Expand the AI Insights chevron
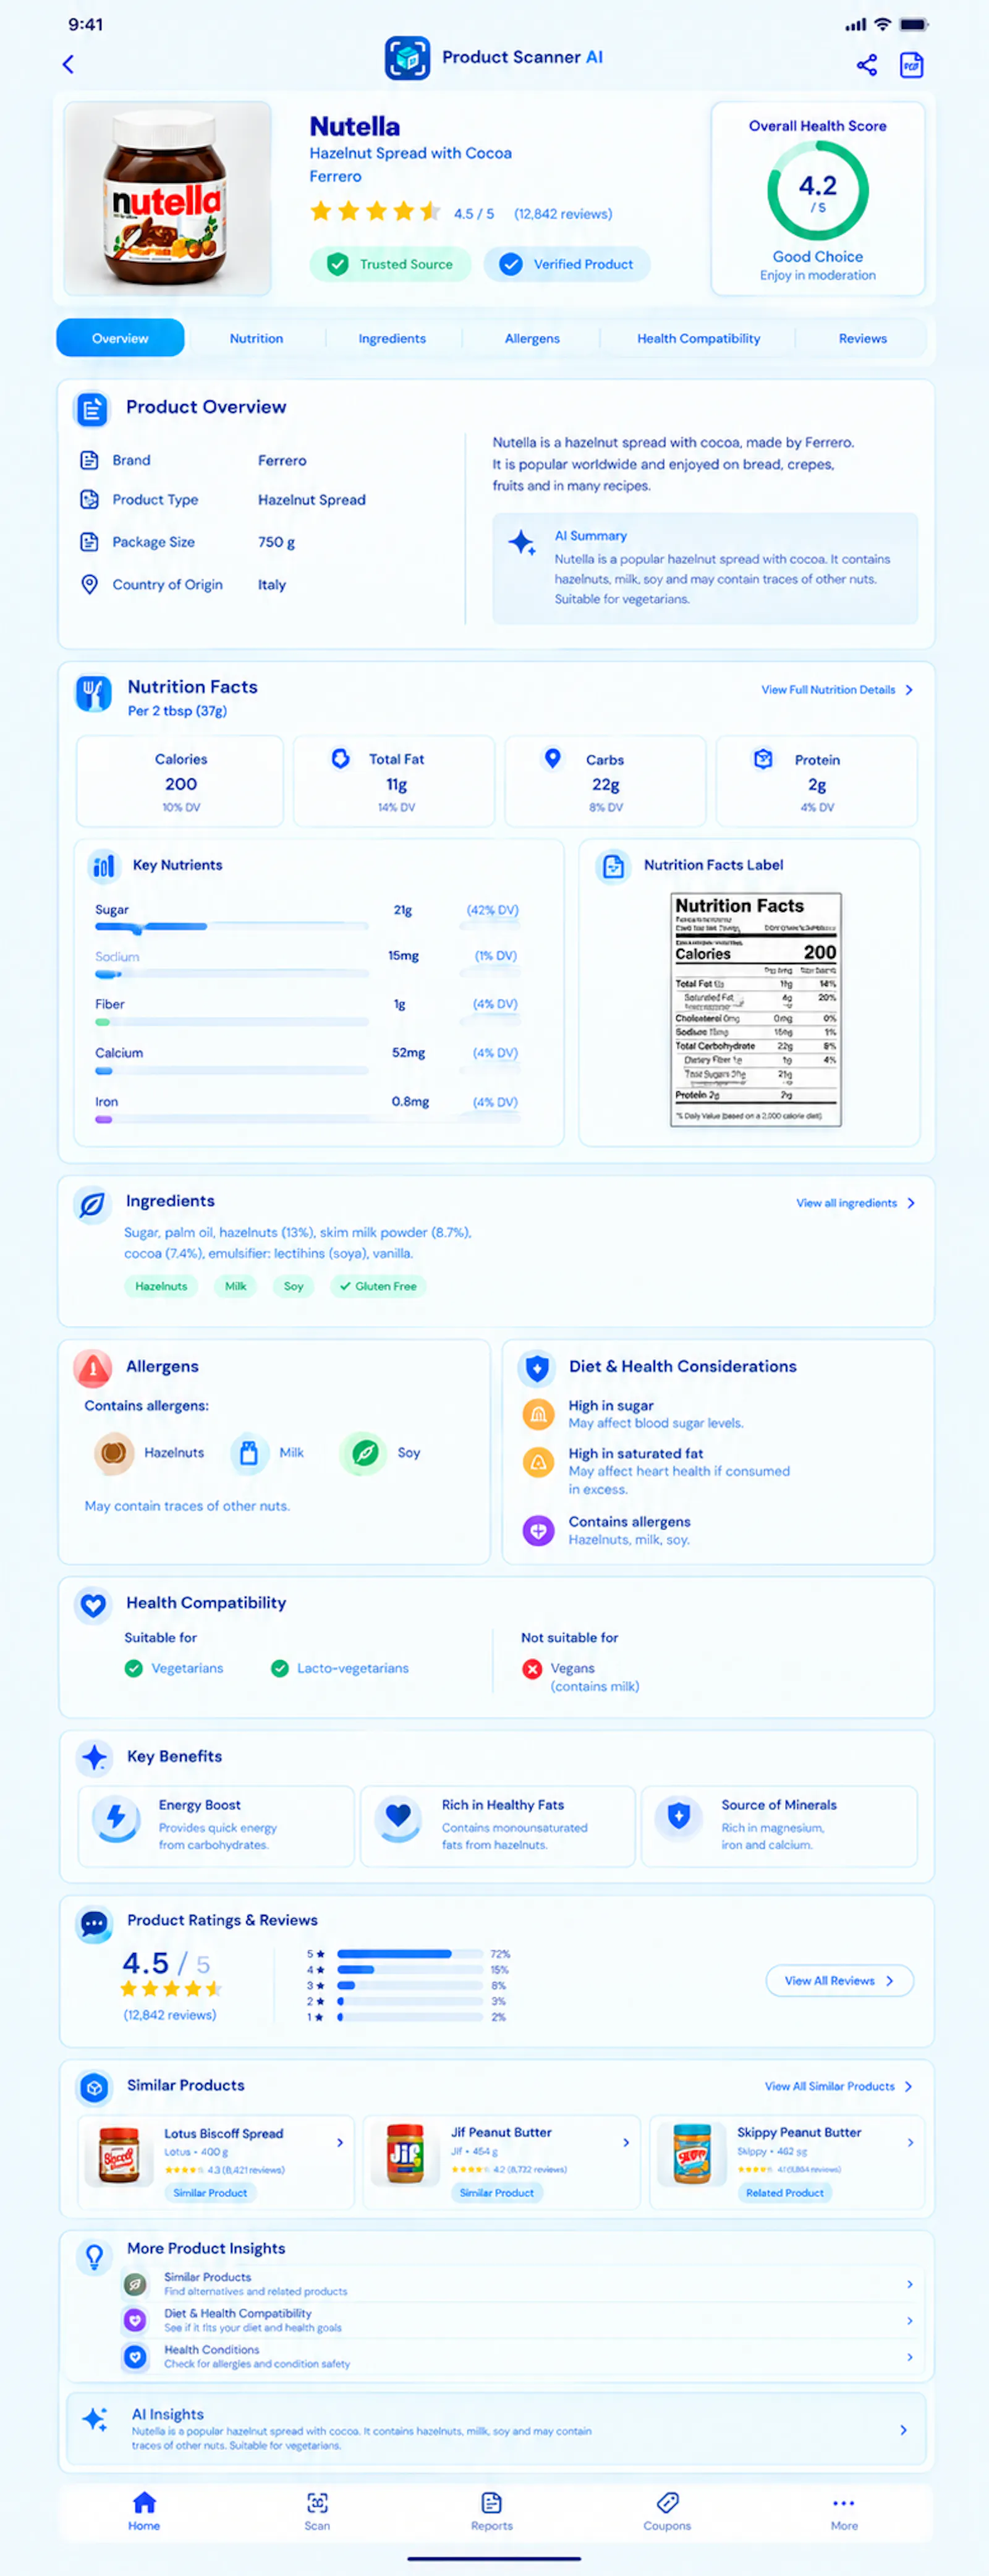Viewport: 989px width, 2576px height. pos(903,2430)
